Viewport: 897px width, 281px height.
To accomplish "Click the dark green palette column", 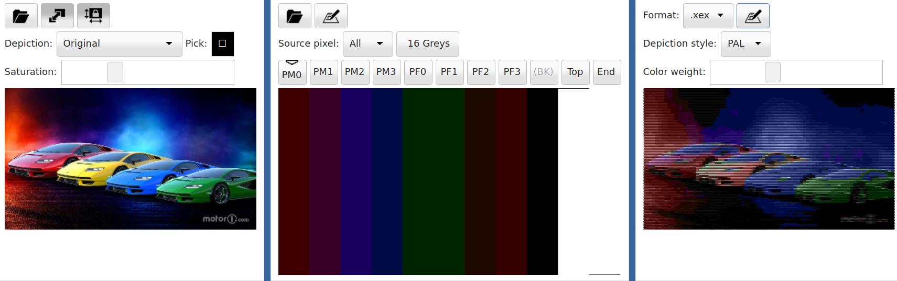I will [x=434, y=181].
